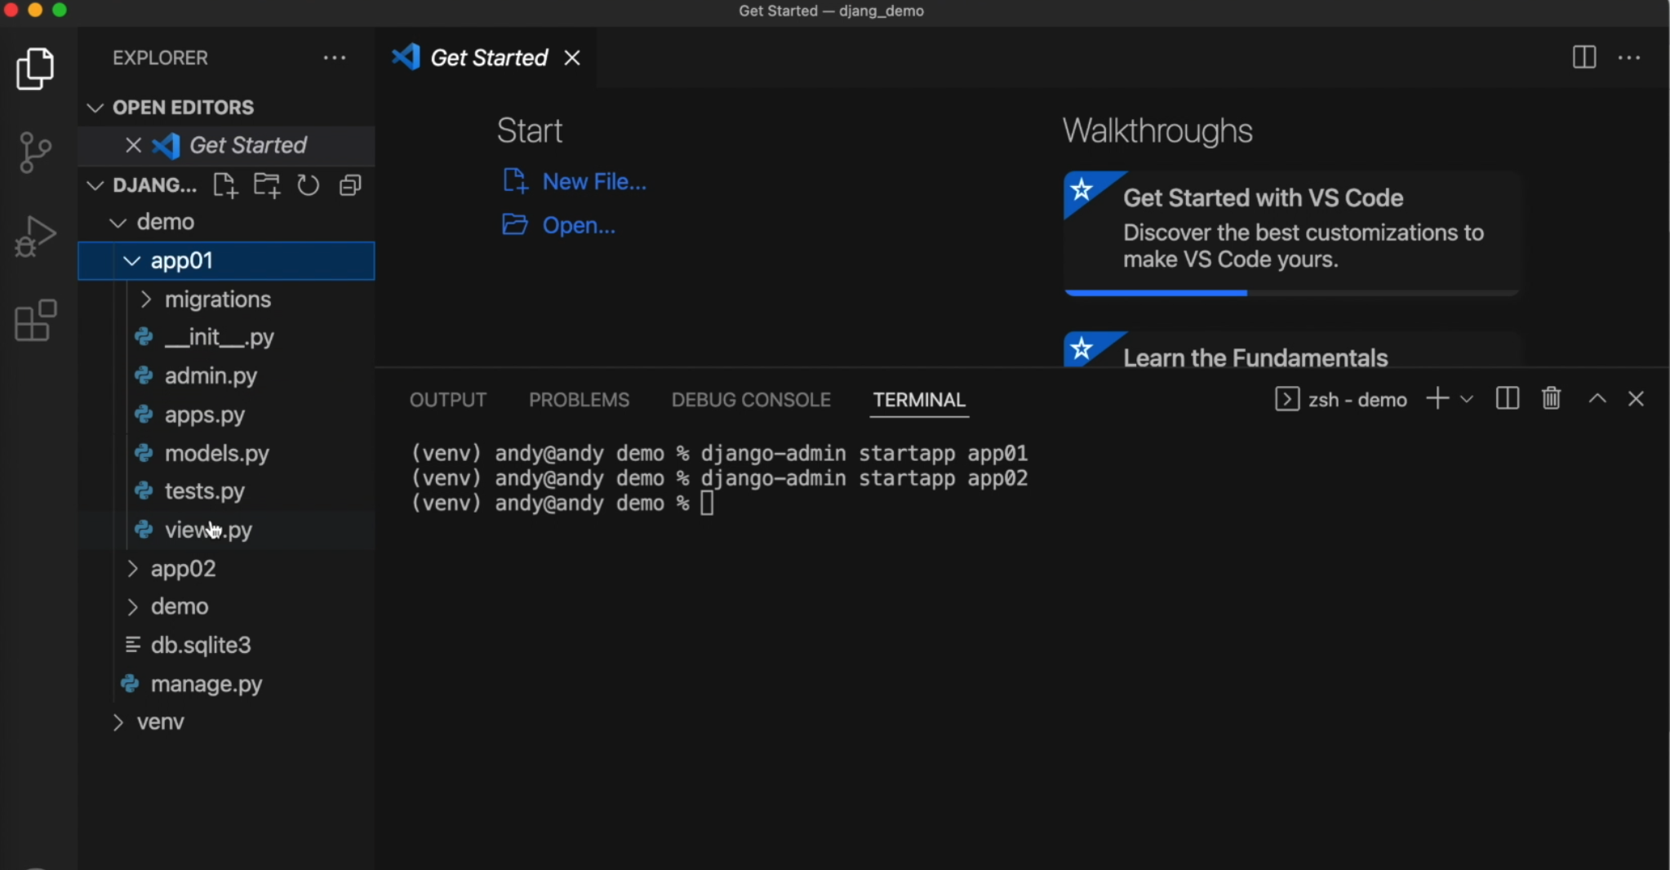Click star badge on Get Started with VS Code
Screen dimensions: 1670x870
click(1082, 190)
